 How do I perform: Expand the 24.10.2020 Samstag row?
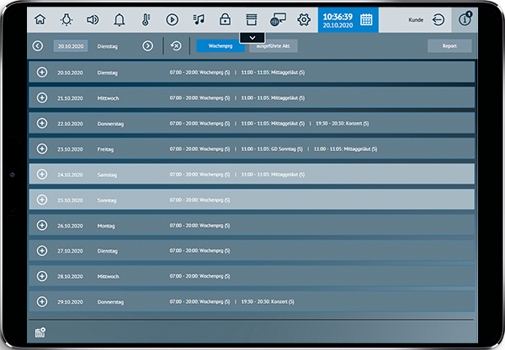pyautogui.click(x=42, y=174)
